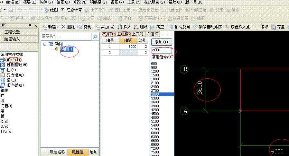Switch to the 下开间 tab
The image size is (289, 156).
(108, 34)
